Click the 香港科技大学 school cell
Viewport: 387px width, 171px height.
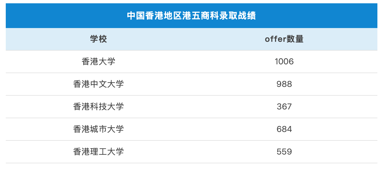click(x=99, y=107)
